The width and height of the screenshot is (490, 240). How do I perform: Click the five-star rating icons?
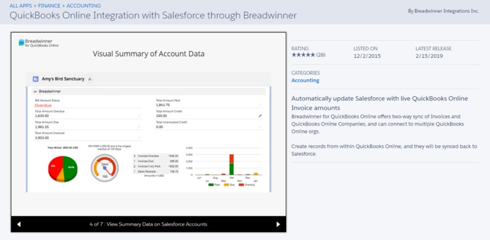(302, 55)
